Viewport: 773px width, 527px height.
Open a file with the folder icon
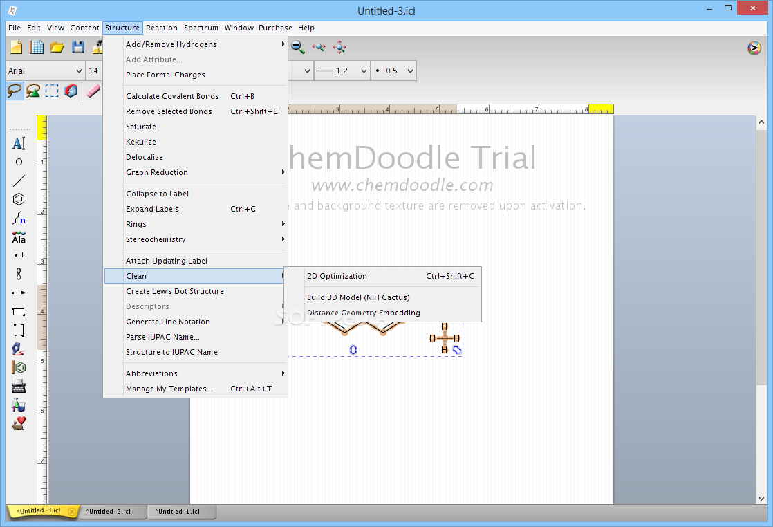coord(57,47)
